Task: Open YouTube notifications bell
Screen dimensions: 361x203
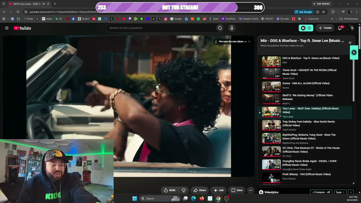Action: click(x=340, y=28)
